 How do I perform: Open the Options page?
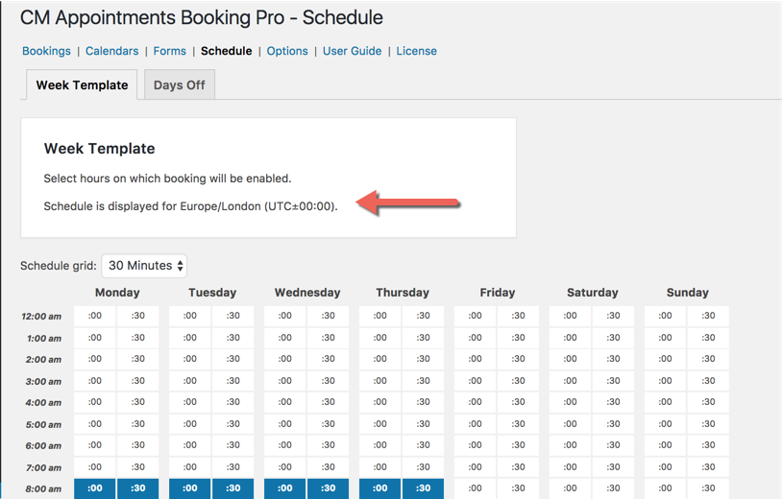click(287, 51)
